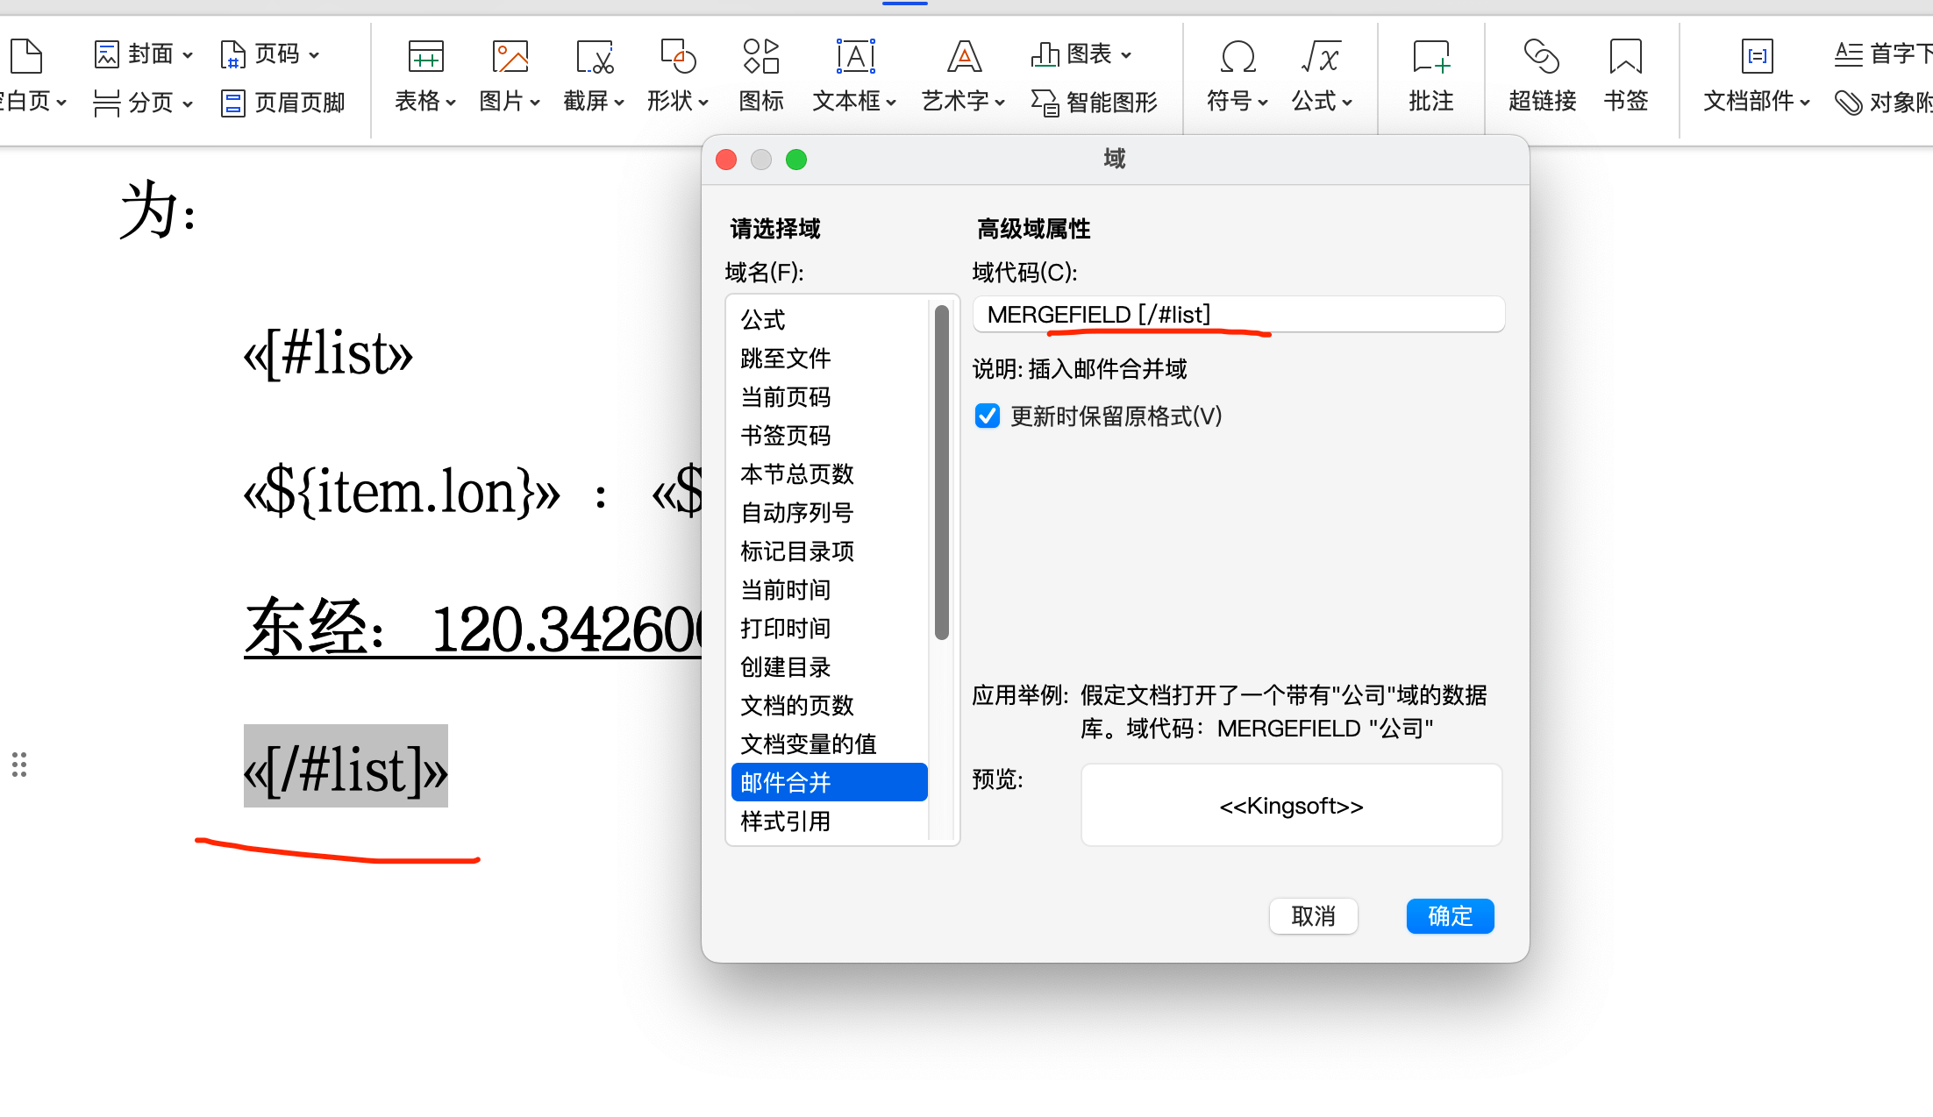Click the field list scrollbar

pos(942,473)
